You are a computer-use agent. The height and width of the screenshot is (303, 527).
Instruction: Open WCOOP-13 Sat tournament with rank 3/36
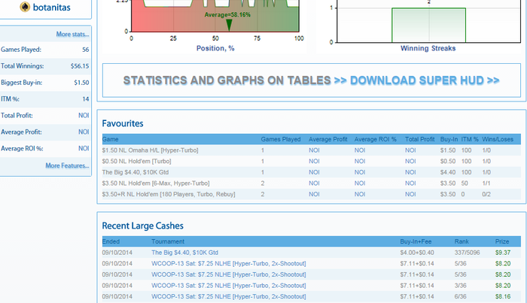229,286
